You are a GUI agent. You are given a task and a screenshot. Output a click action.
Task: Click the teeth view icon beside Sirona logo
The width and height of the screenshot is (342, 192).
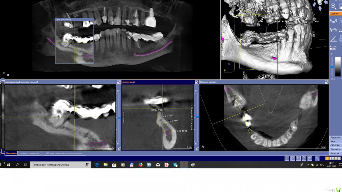(317, 158)
